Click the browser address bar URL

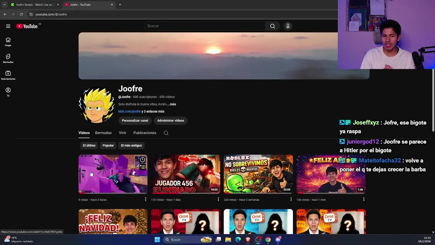pyautogui.click(x=51, y=14)
